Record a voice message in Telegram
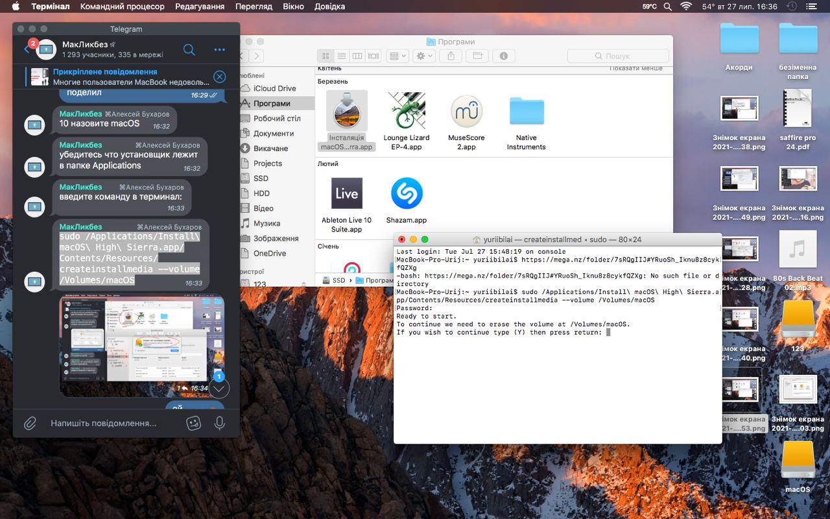The height and width of the screenshot is (519, 830). tap(220, 423)
